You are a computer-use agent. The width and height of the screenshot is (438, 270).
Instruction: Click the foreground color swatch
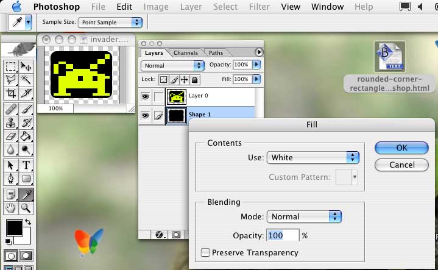[x=14, y=228]
